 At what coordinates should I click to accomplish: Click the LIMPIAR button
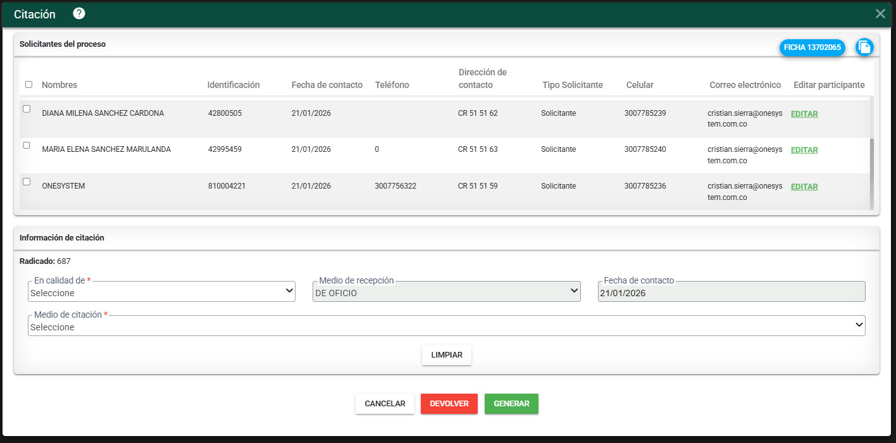pos(447,355)
